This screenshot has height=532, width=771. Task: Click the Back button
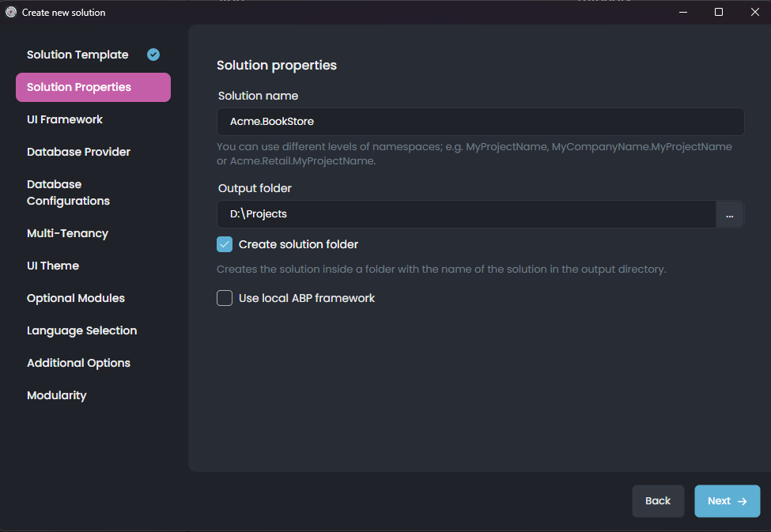[658, 500]
